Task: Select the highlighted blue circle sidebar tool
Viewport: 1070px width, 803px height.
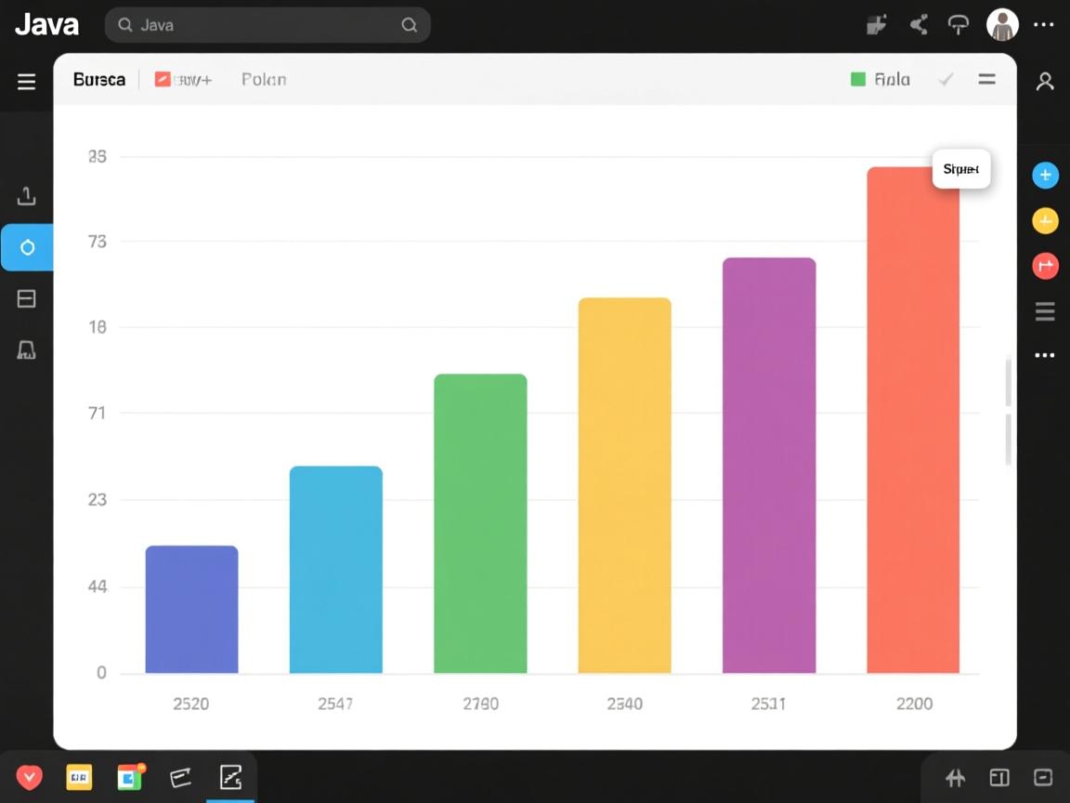Action: [x=27, y=247]
